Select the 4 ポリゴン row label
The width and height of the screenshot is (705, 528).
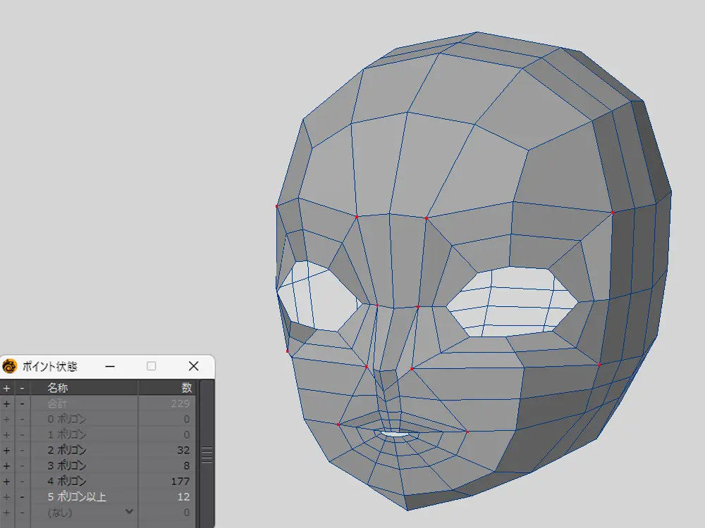(x=66, y=482)
